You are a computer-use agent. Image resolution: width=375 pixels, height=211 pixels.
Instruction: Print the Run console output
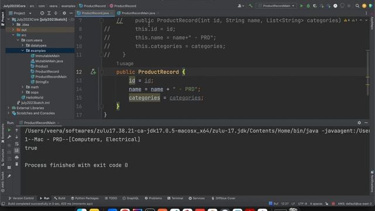tap(16, 158)
